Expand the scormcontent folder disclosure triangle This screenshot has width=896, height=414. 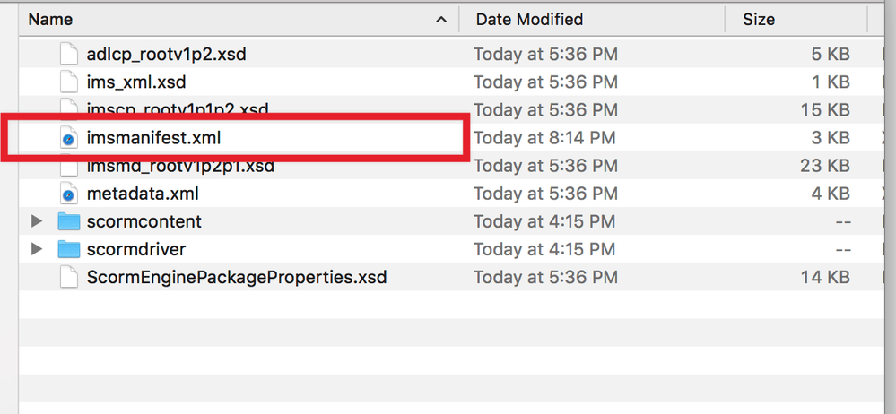click(x=37, y=221)
